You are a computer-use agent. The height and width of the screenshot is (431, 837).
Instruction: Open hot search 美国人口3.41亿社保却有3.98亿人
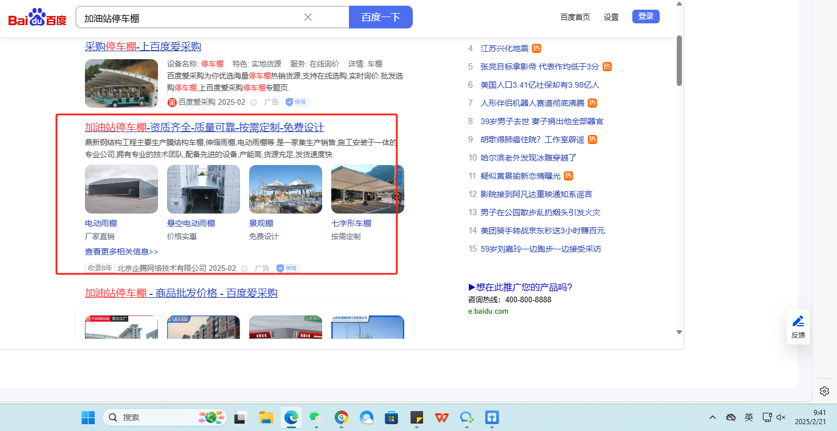point(540,85)
